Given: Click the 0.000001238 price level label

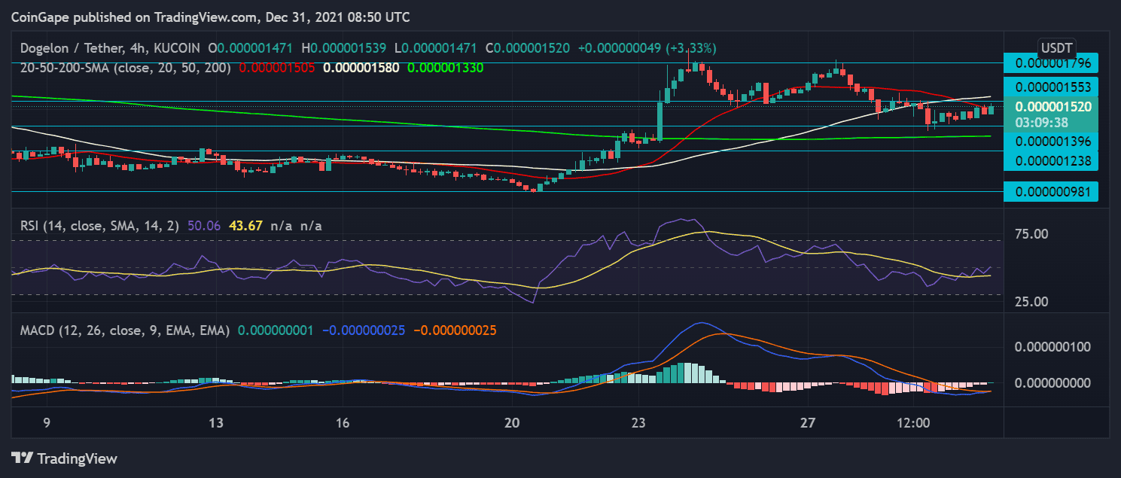Looking at the screenshot, I should click(1052, 160).
